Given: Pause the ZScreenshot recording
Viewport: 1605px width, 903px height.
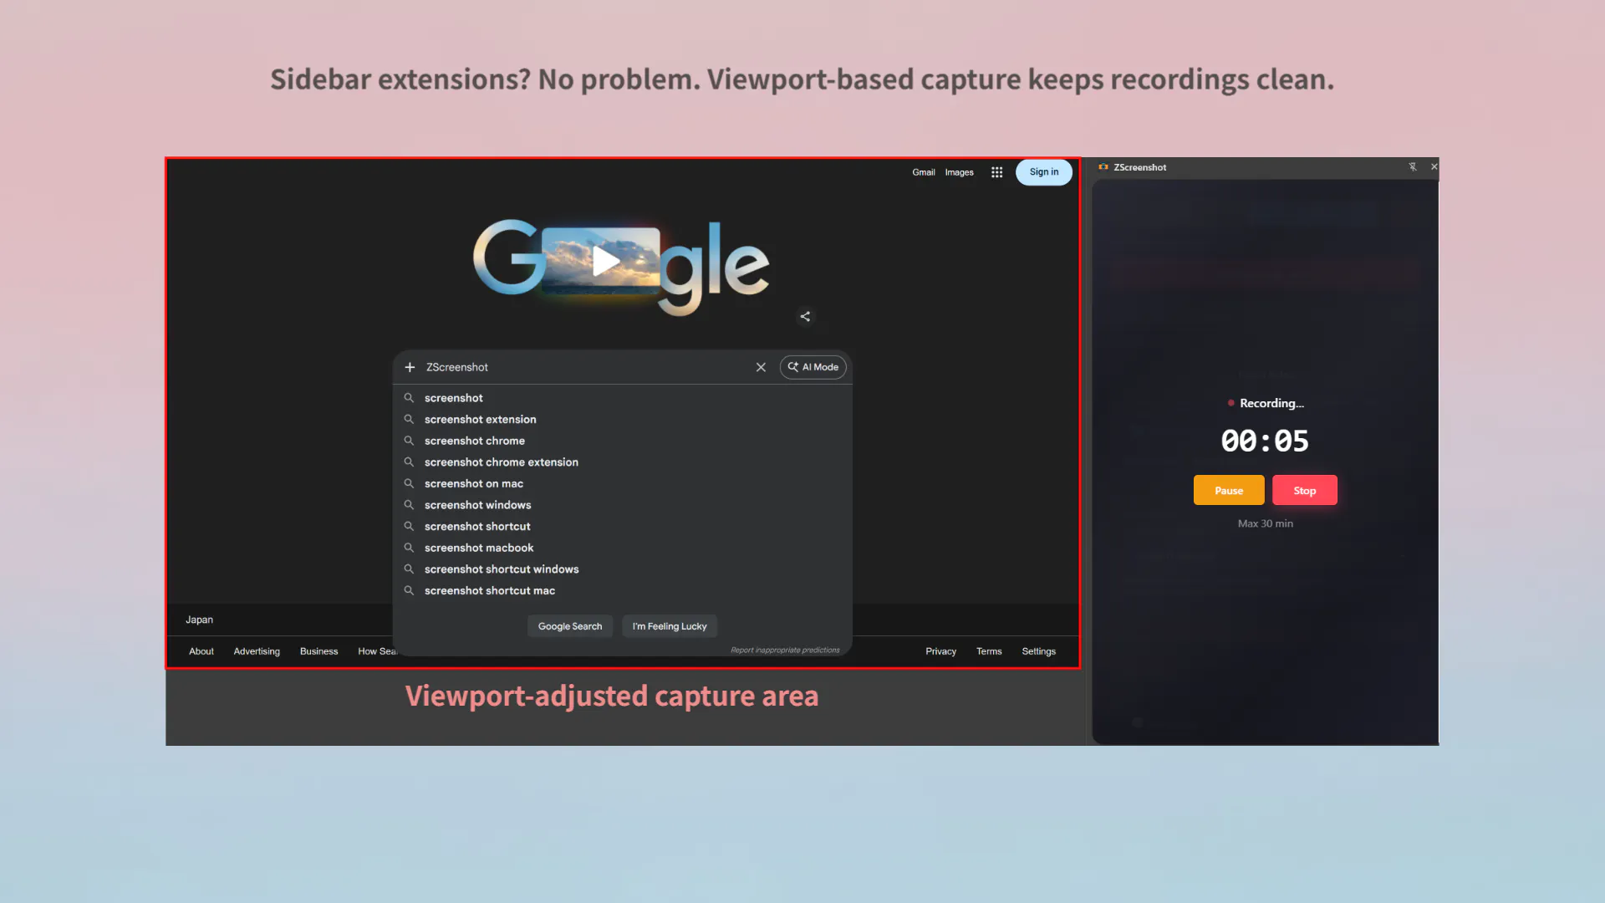Looking at the screenshot, I should (1229, 490).
